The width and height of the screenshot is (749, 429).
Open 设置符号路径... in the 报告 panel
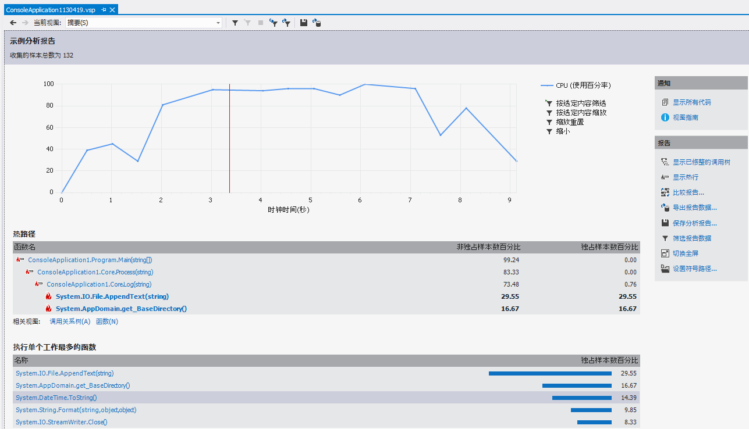click(x=694, y=269)
